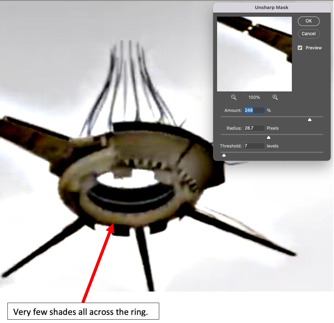Screen dimensions: 334x323
Task: Click the Amount percentage field
Action: pyautogui.click(x=254, y=110)
